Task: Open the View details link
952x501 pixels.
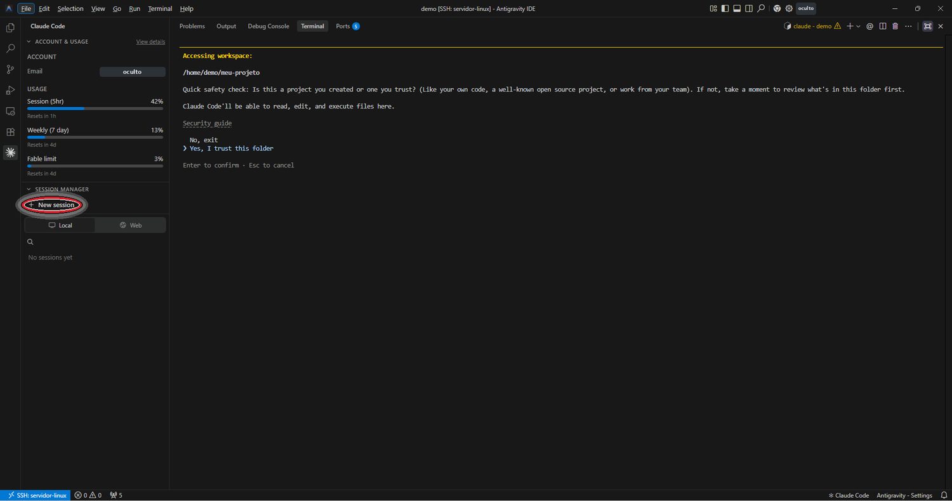Action: 150,42
